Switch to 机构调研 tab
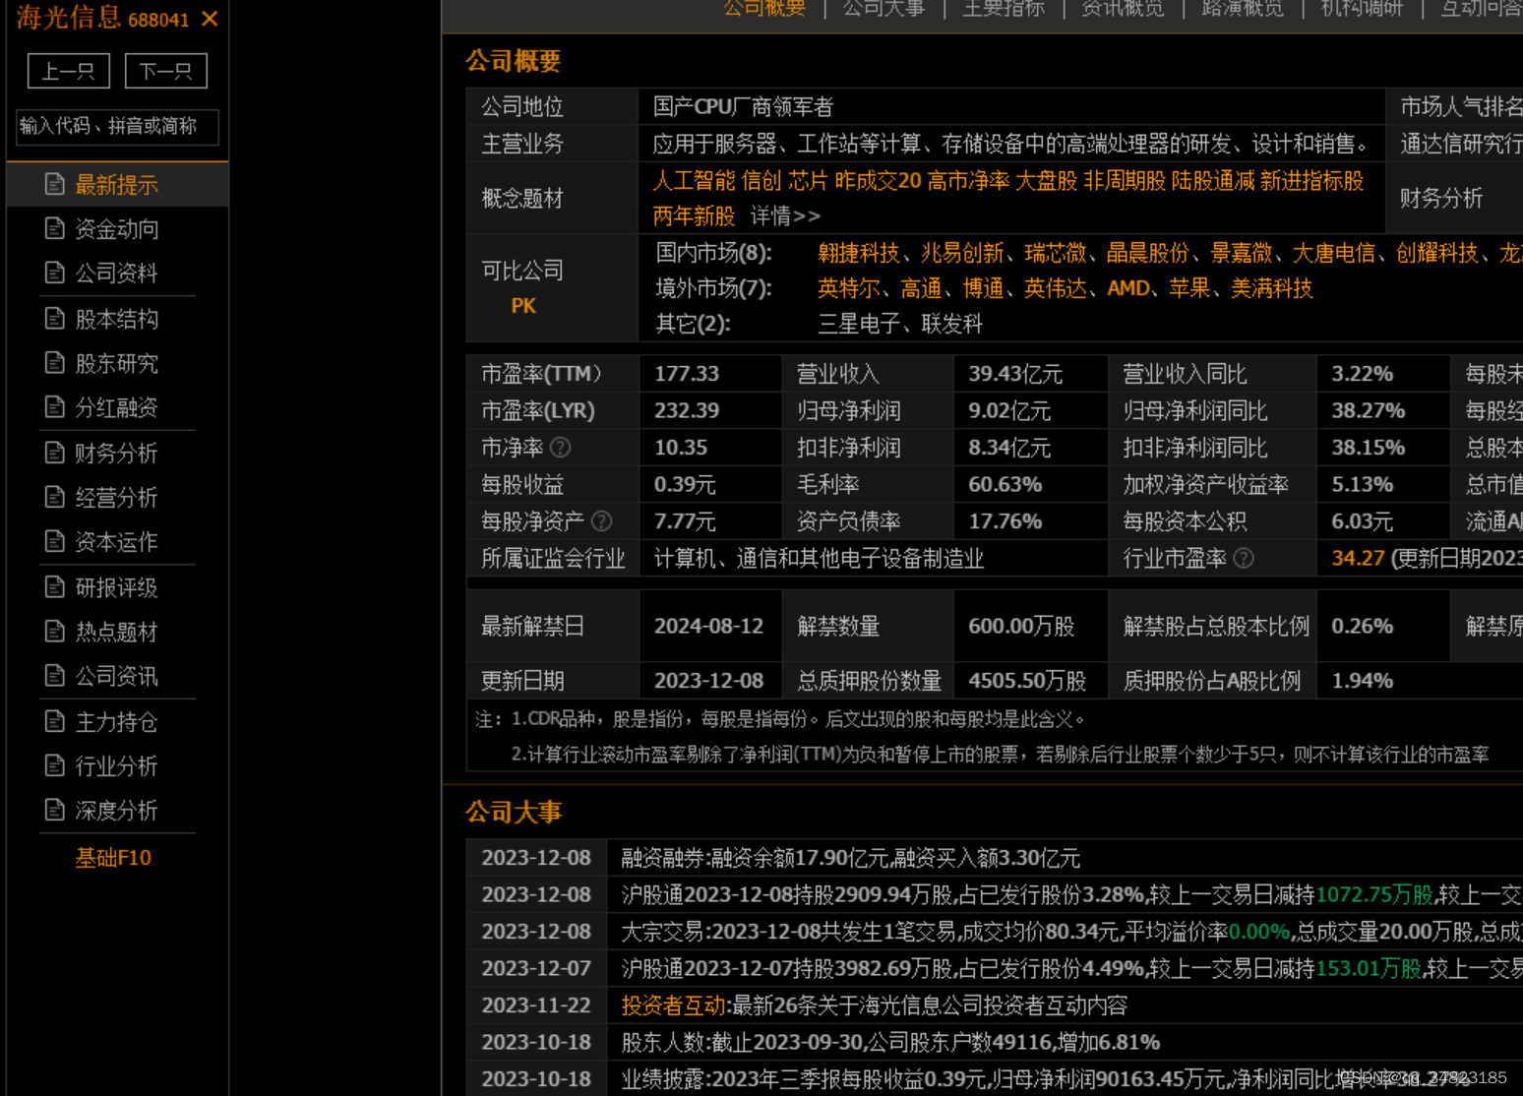Image resolution: width=1523 pixels, height=1096 pixels. [1363, 8]
